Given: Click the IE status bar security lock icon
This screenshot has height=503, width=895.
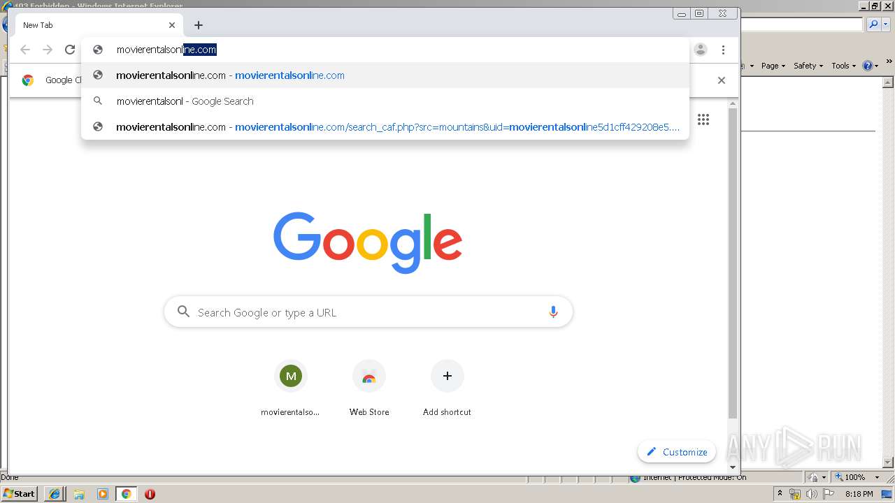Looking at the screenshot, I should pyautogui.click(x=813, y=477).
